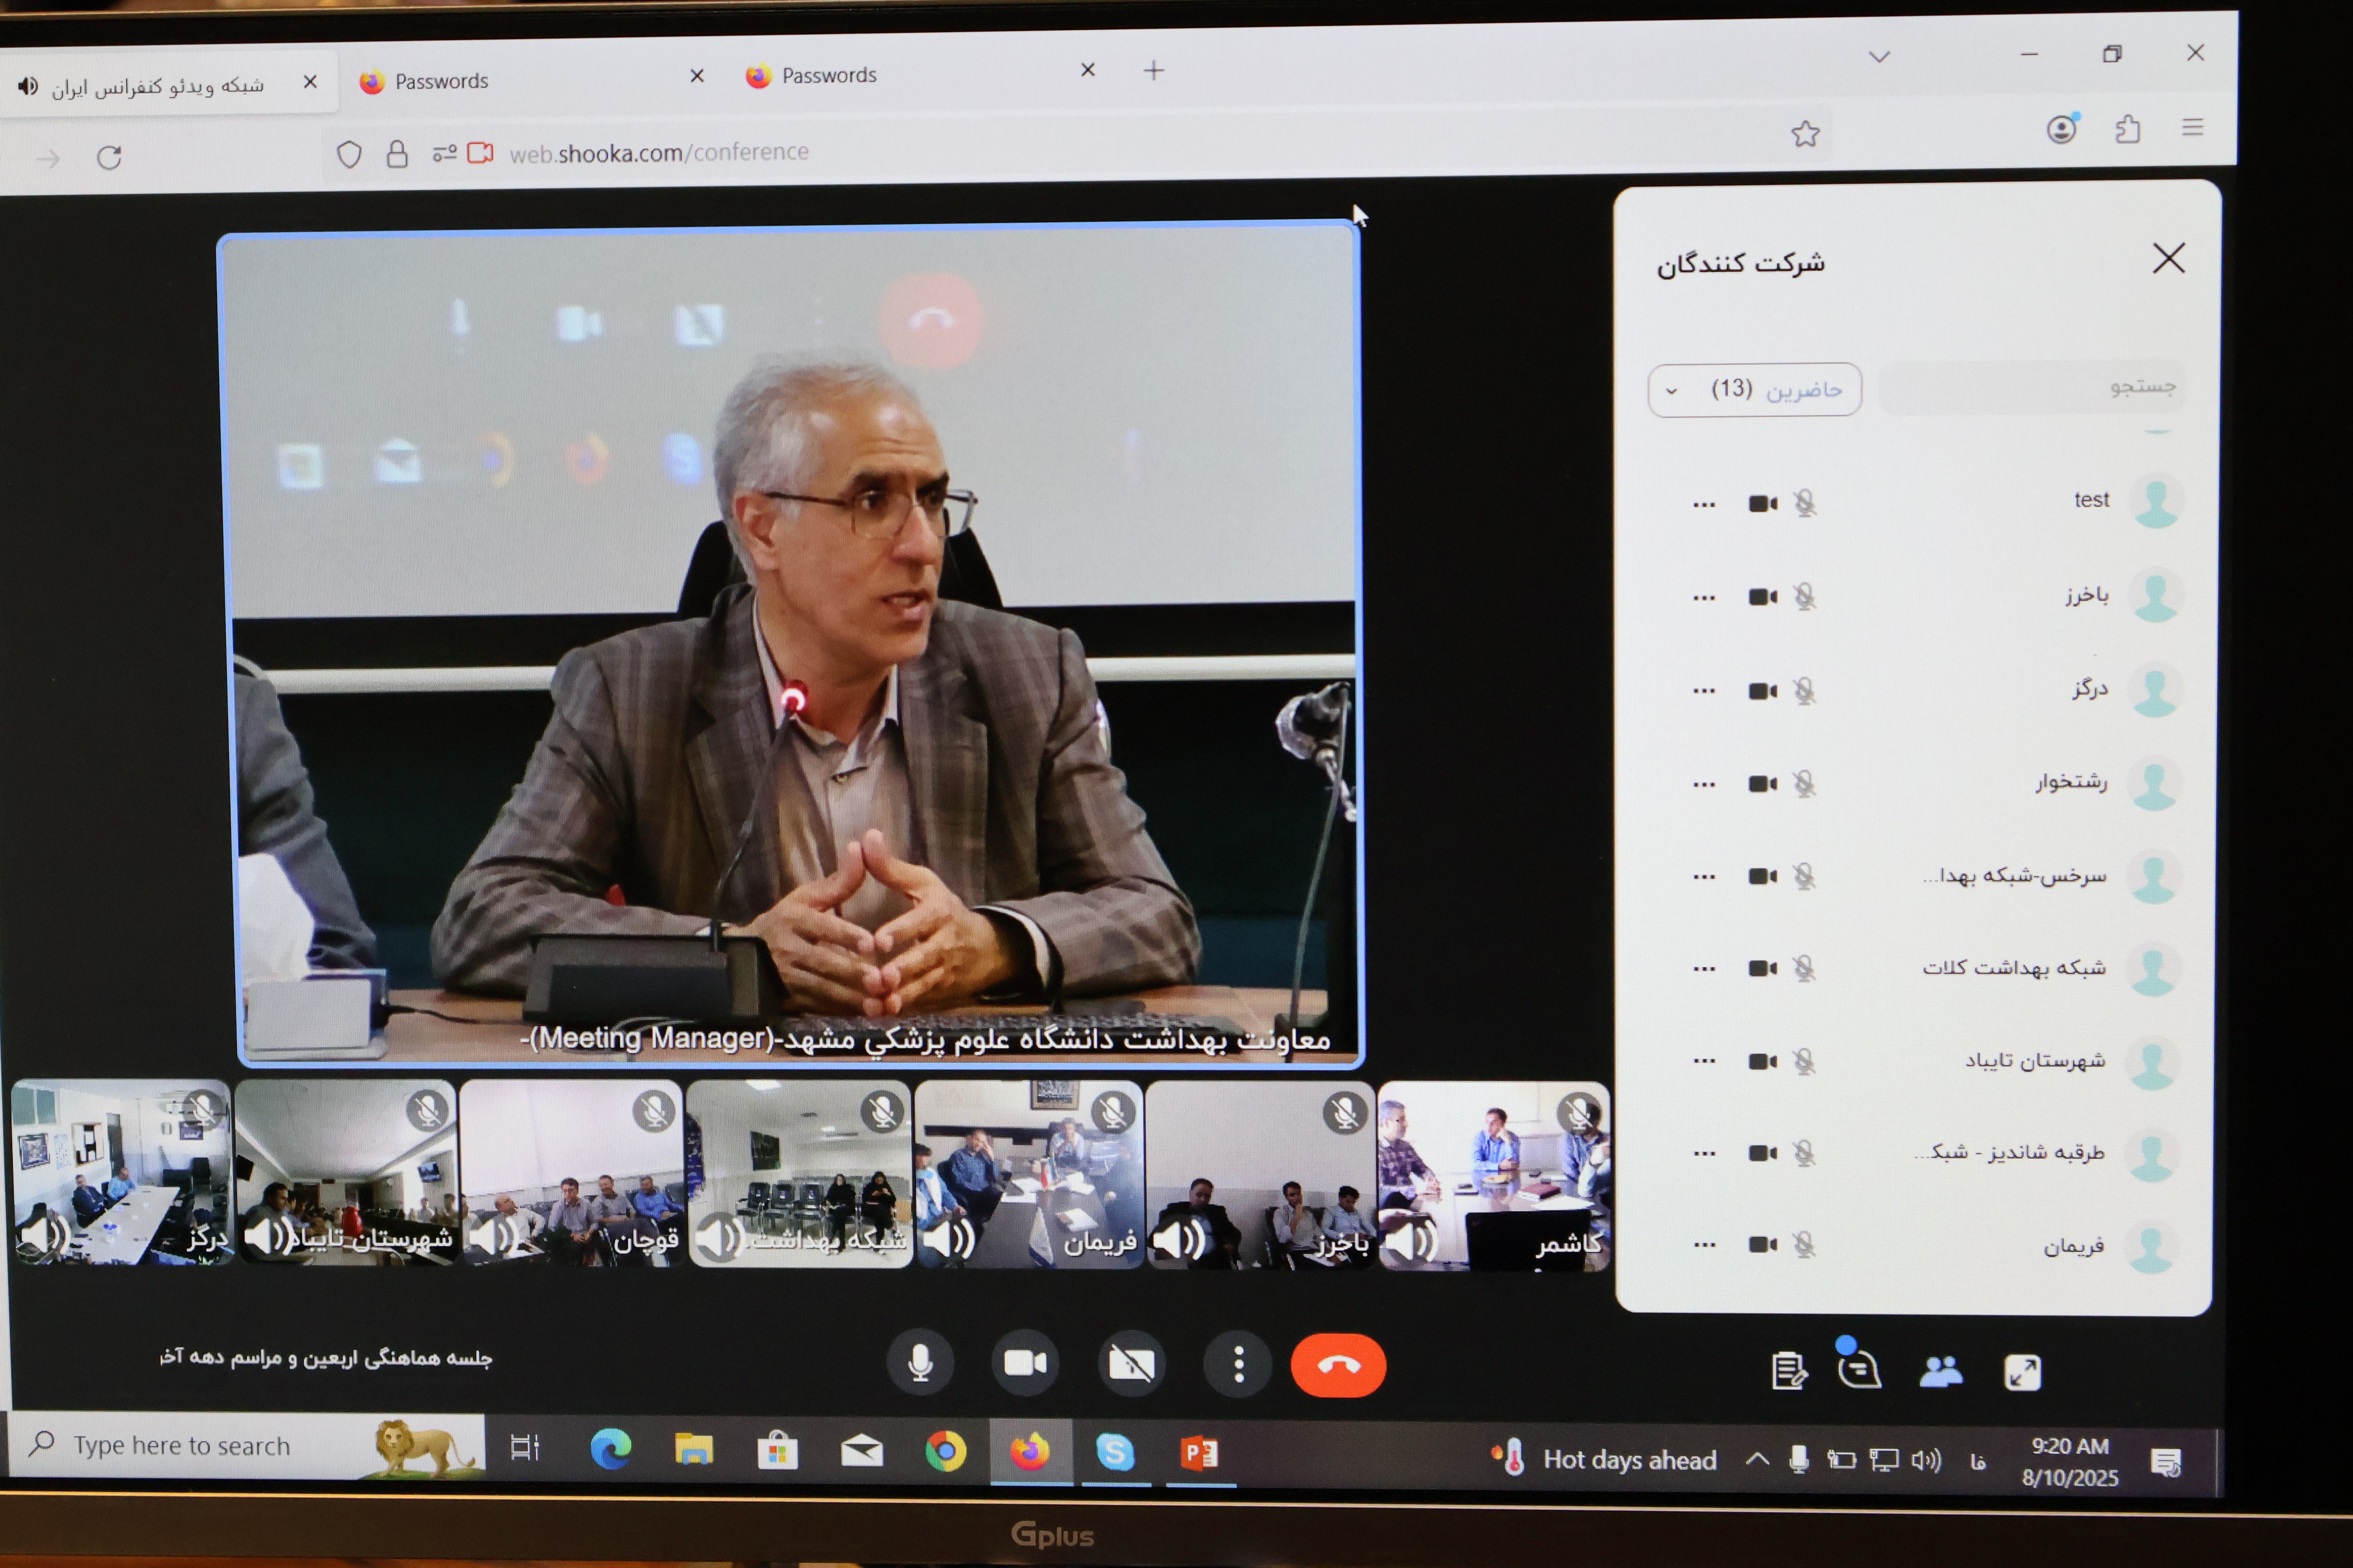
Task: Open the chat messages icon
Action: 1860,1370
